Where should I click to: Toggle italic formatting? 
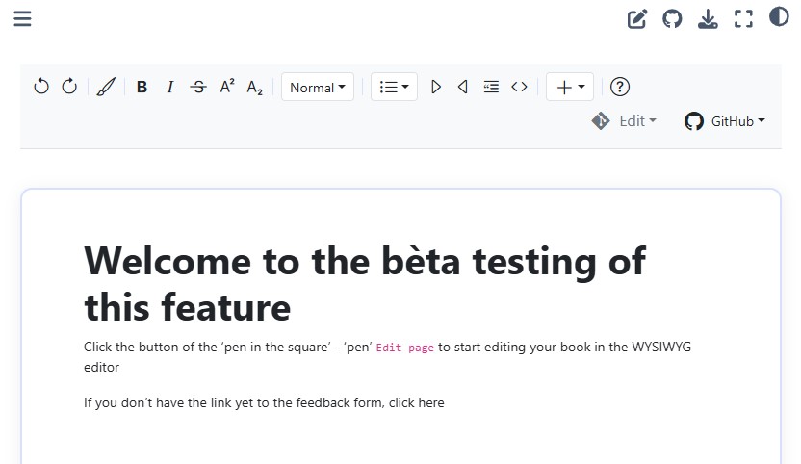click(x=170, y=87)
